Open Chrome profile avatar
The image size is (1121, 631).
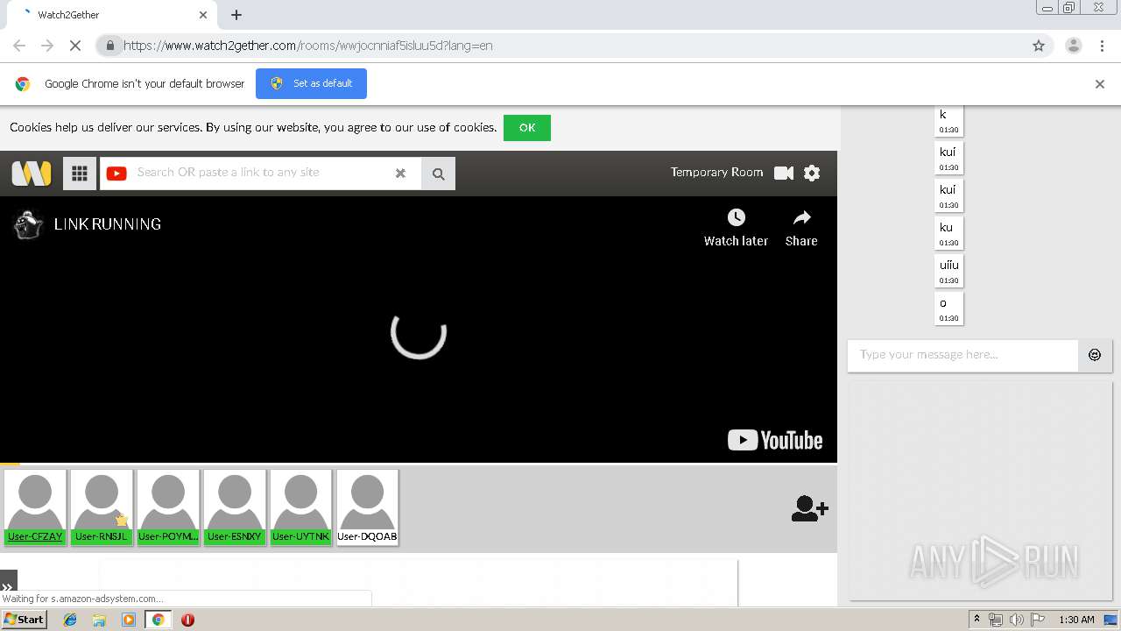1073,46
